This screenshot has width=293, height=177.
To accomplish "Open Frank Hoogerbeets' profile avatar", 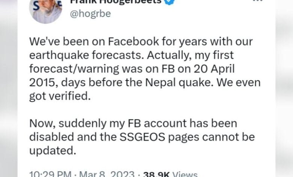I will (x=46, y=9).
